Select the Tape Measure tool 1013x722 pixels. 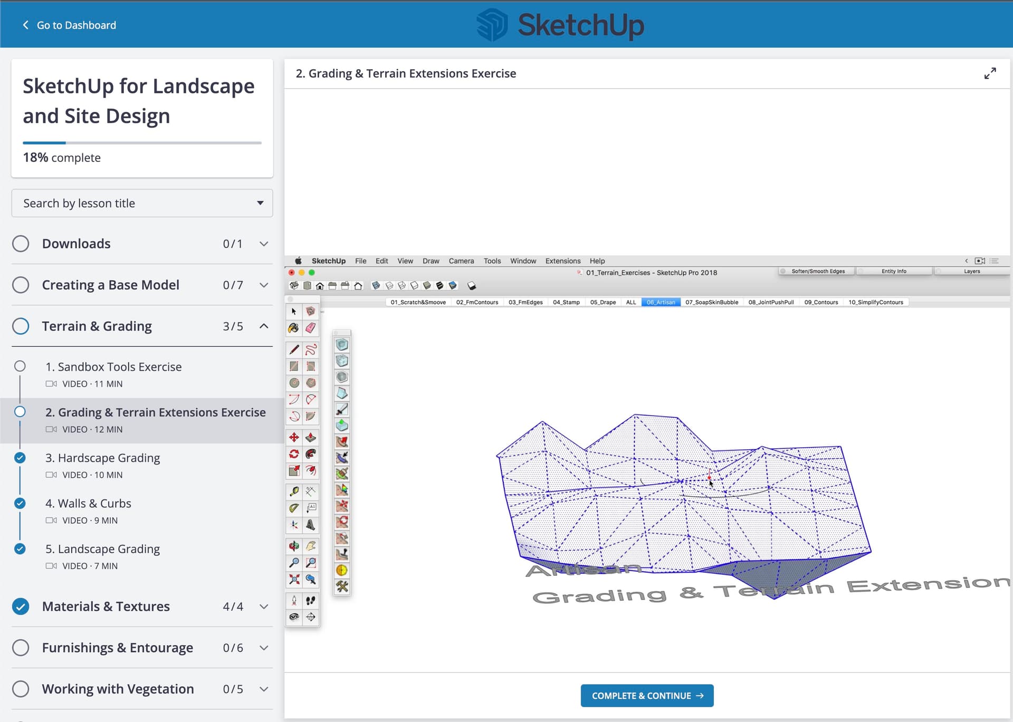(x=294, y=492)
